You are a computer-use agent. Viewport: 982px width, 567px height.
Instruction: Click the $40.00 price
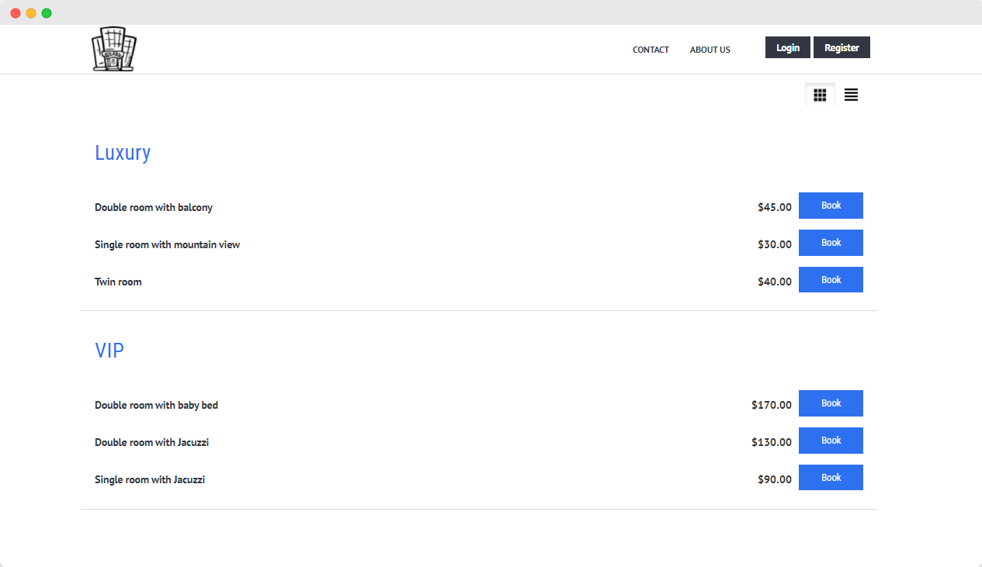(x=775, y=282)
